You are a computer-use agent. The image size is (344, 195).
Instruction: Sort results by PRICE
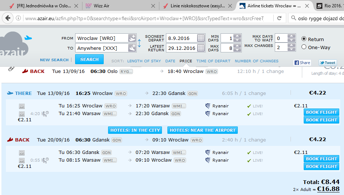coord(186,61)
